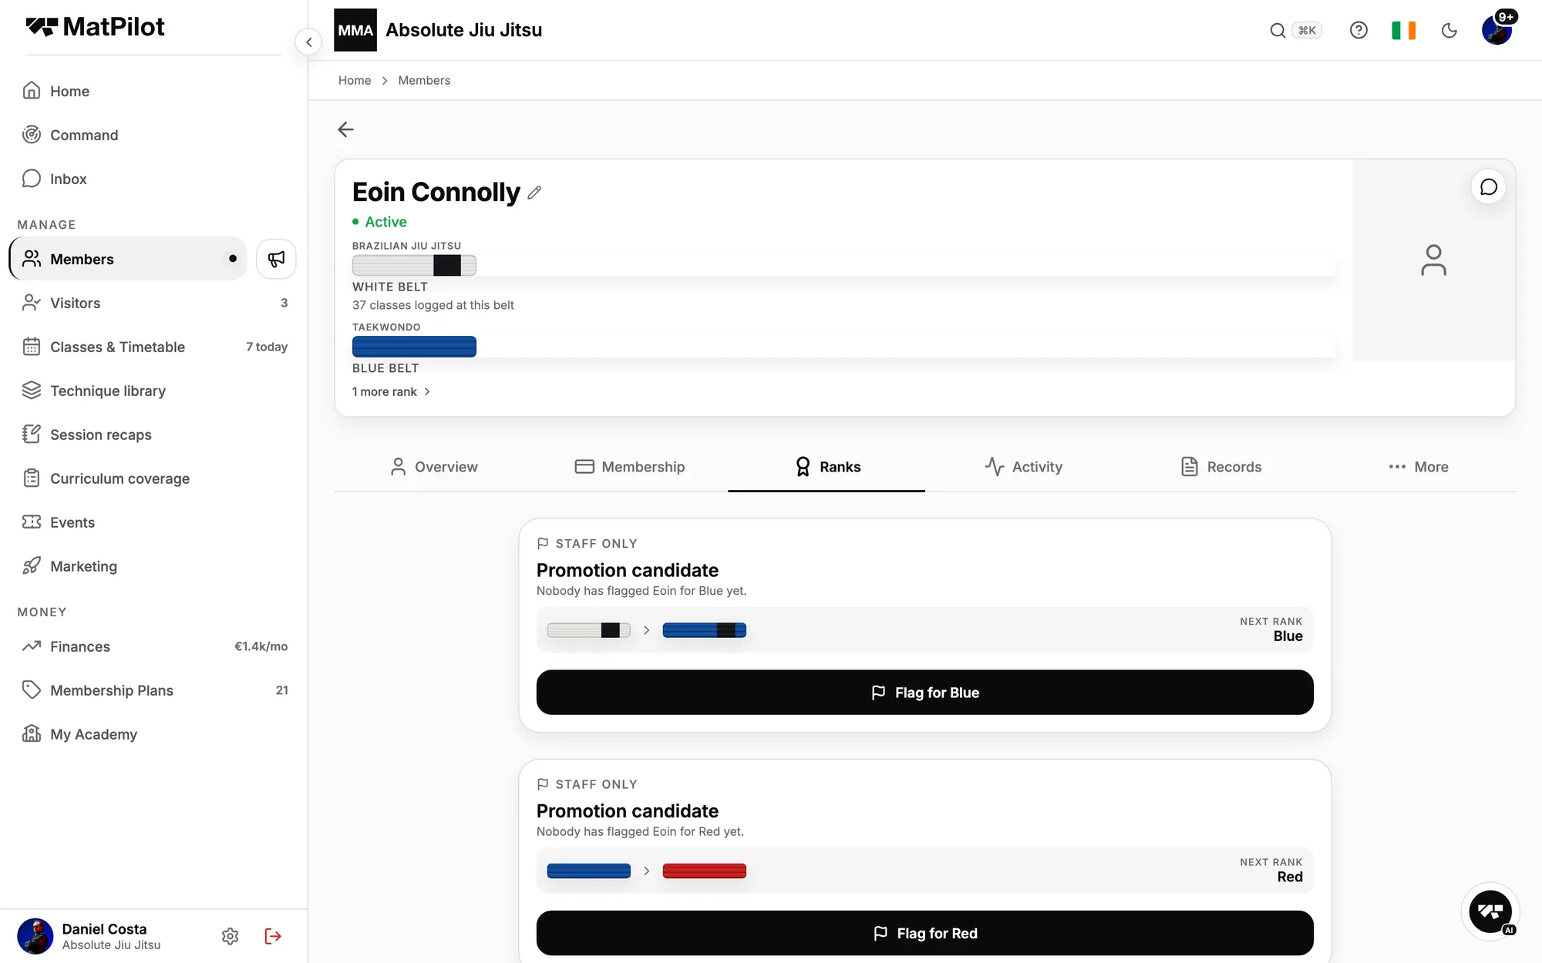Switch to the Records tab
Screen dimensions: 1542x963
1220,467
